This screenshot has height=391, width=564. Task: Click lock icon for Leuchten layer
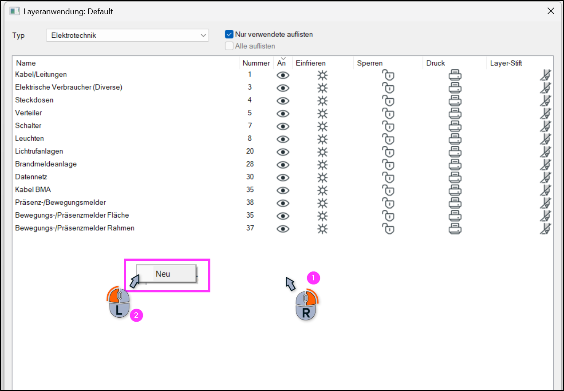(388, 139)
